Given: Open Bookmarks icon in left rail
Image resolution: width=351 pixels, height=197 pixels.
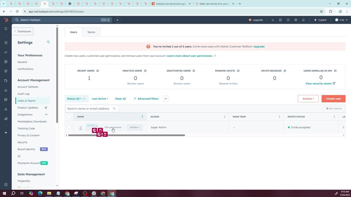Looking at the screenshot, I should 6,29.
